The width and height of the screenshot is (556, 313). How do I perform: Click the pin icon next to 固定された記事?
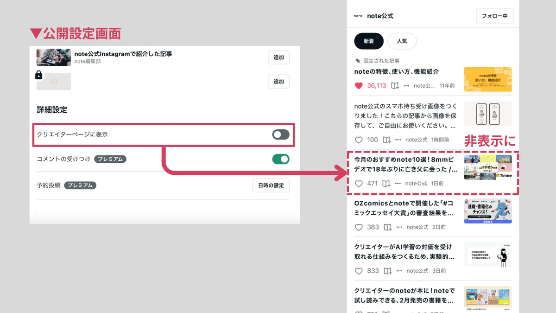[x=357, y=61]
